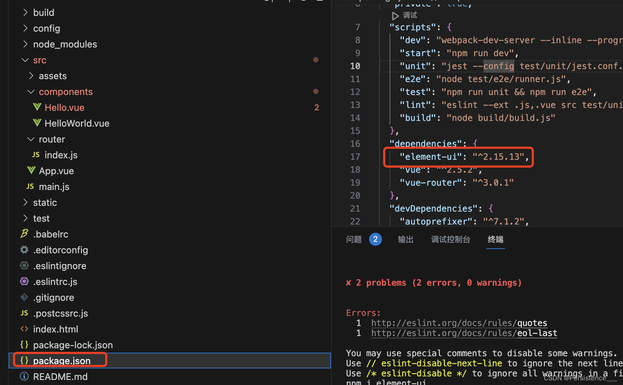The width and height of the screenshot is (623, 385).
Task: Click the braces icon of package.json
Action: click(24, 360)
